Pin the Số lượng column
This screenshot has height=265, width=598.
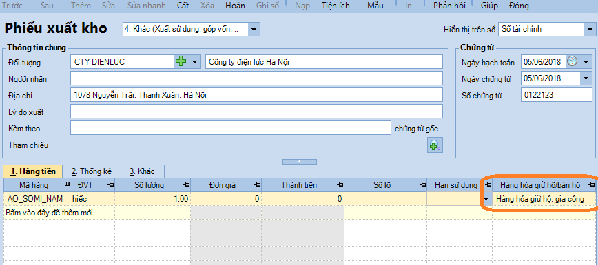tap(186, 185)
